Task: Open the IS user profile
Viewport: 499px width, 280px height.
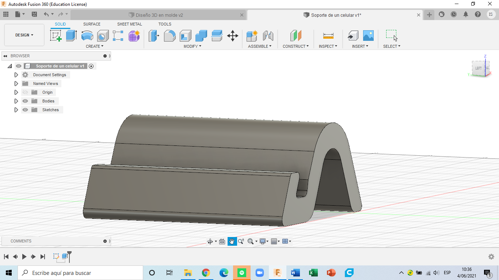Action: [x=491, y=14]
